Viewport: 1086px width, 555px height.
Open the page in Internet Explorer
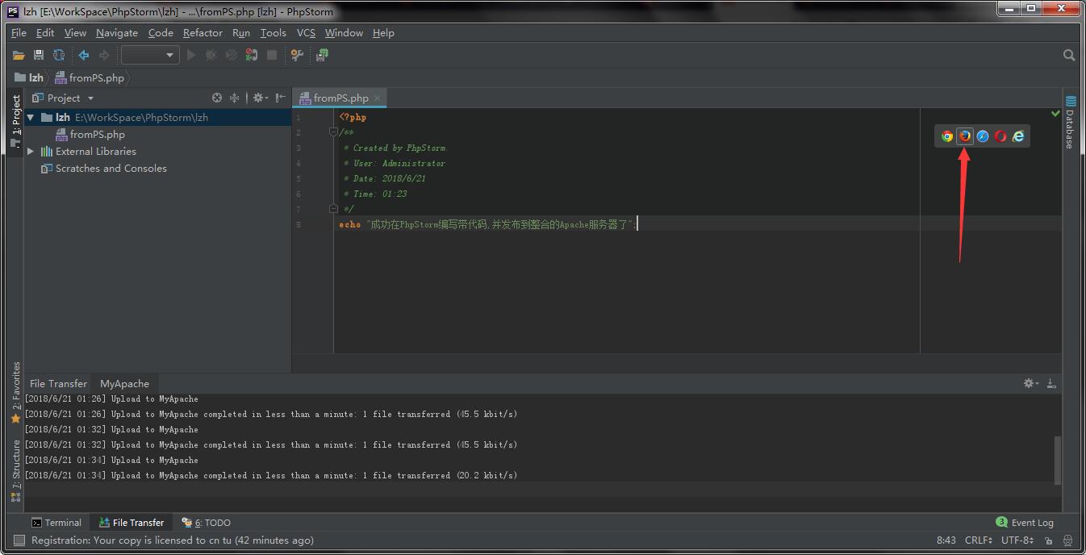click(1018, 136)
